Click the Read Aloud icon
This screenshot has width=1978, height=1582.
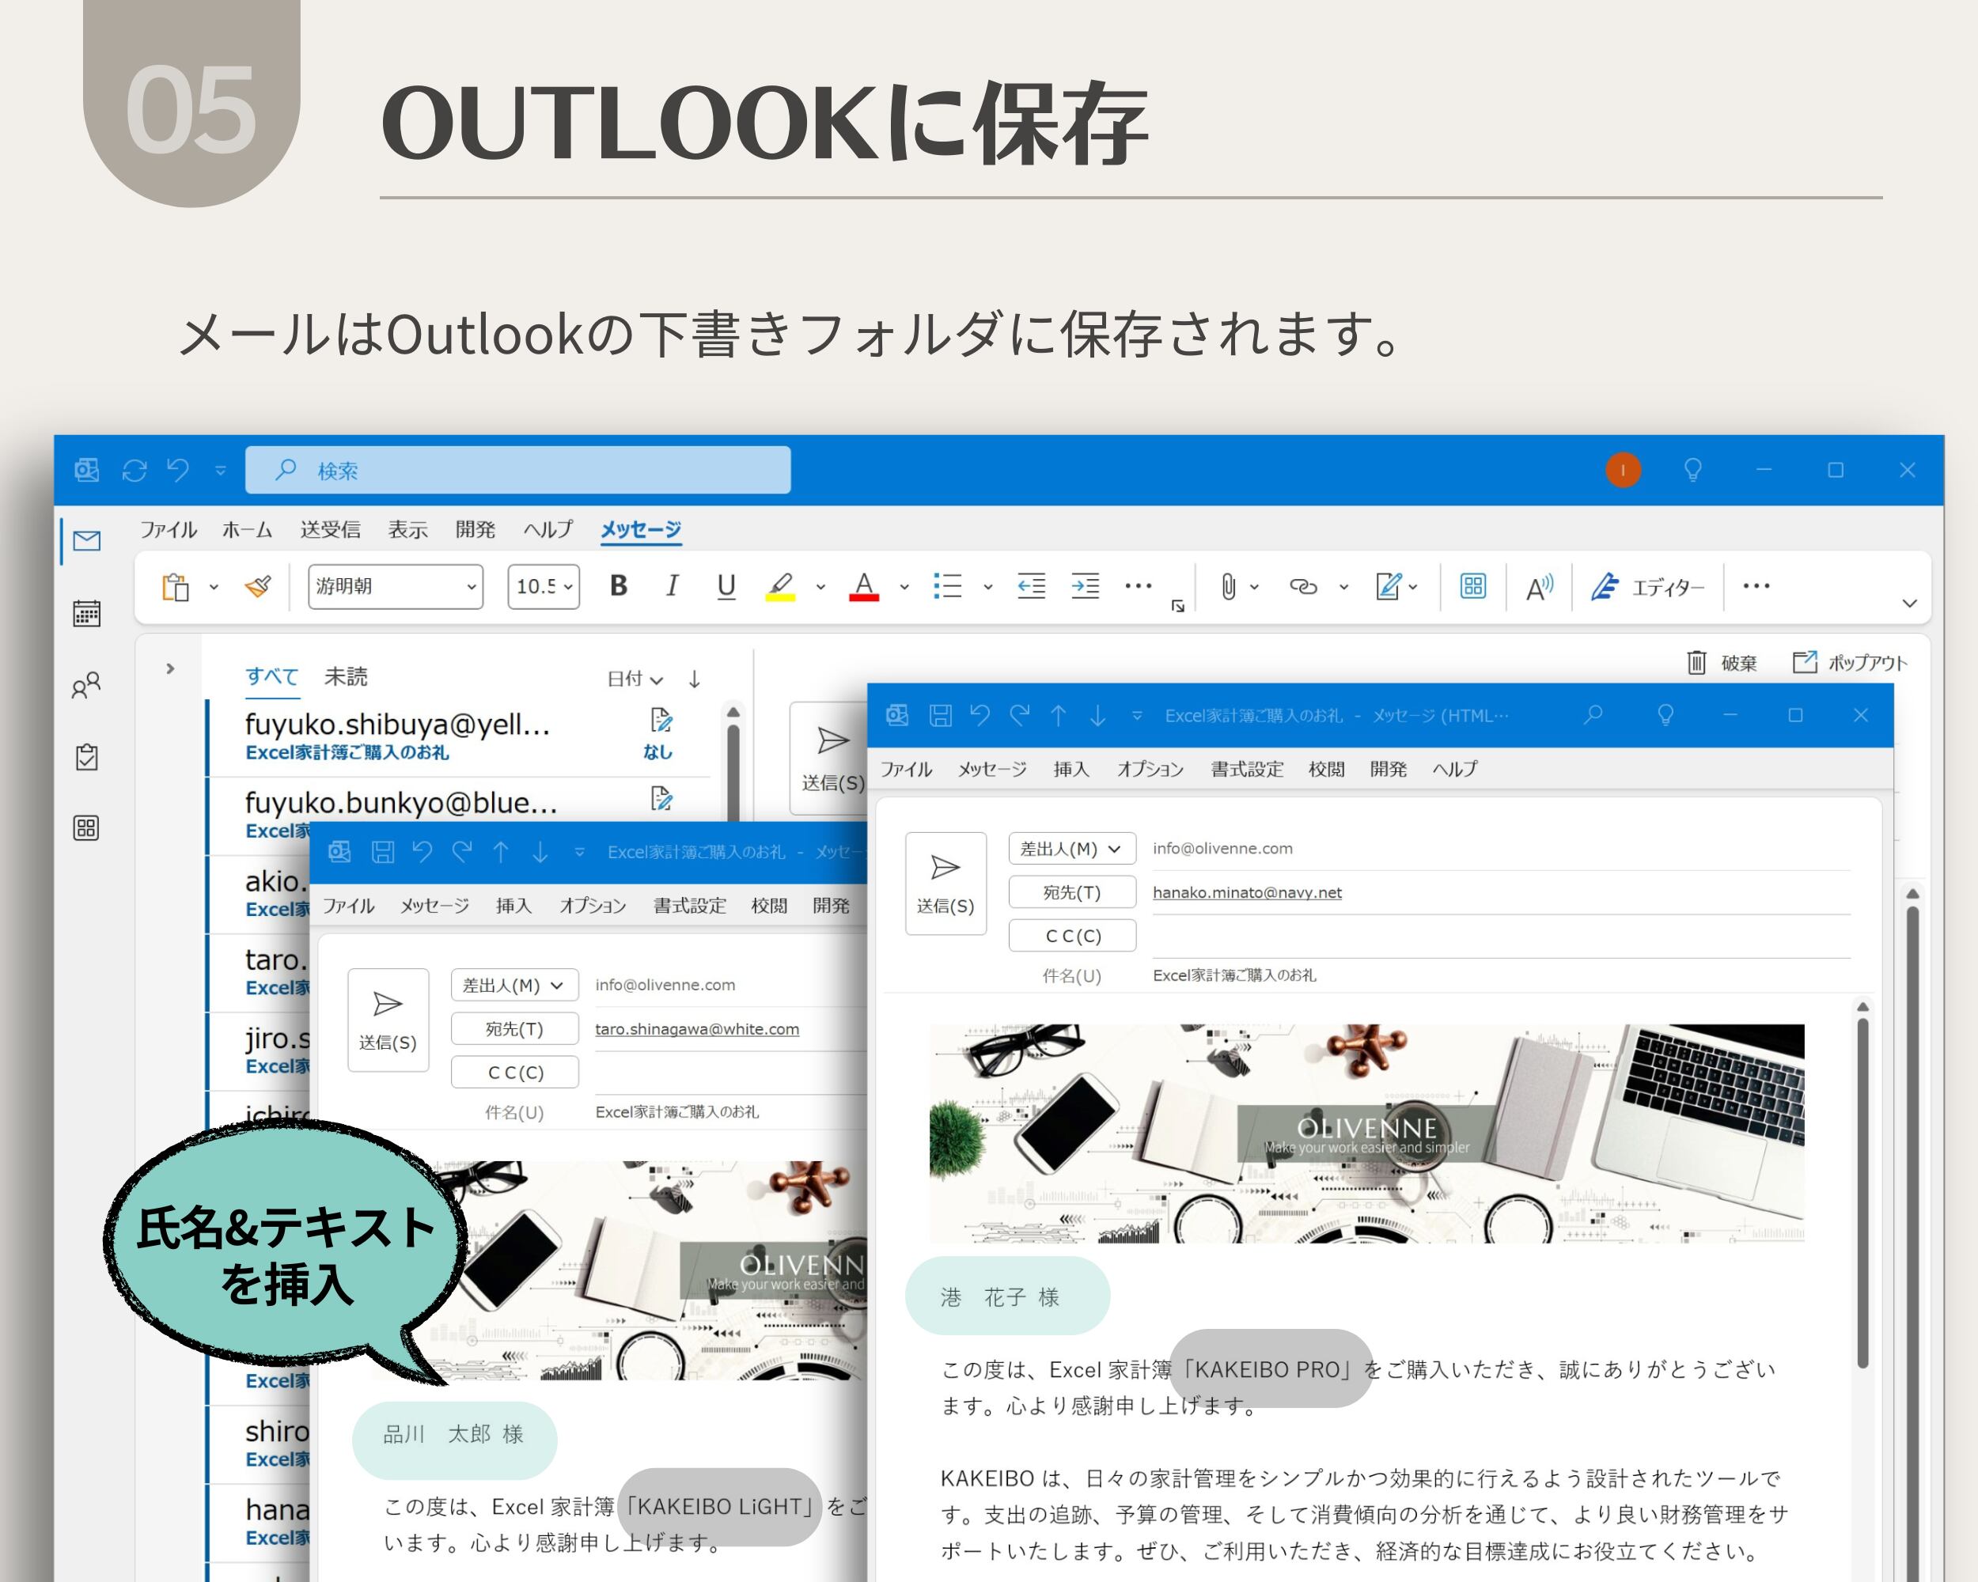coord(1539,587)
